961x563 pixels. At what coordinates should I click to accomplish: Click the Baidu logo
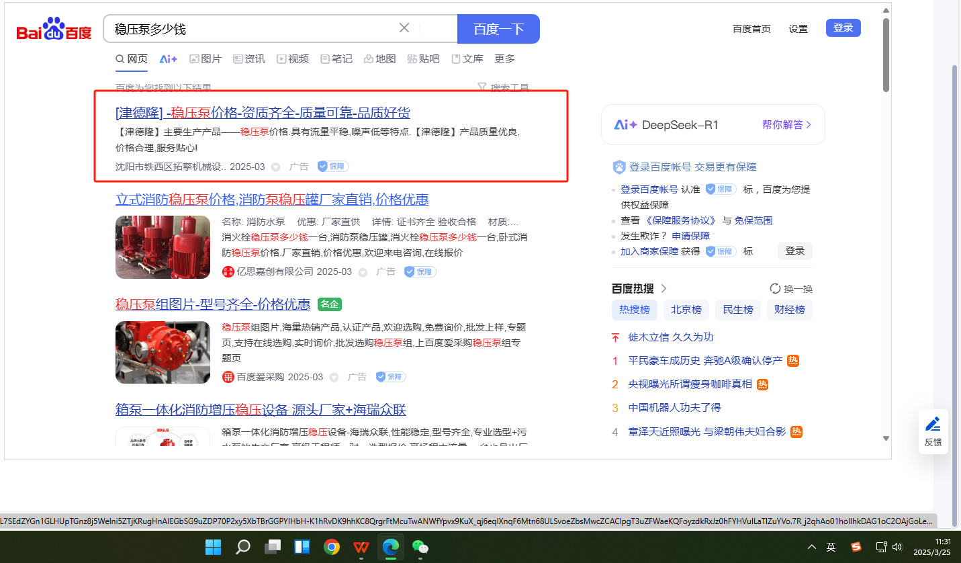[x=54, y=30]
